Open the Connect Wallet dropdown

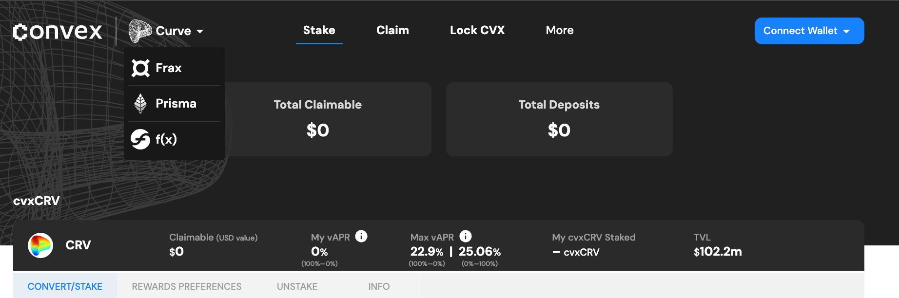point(809,31)
